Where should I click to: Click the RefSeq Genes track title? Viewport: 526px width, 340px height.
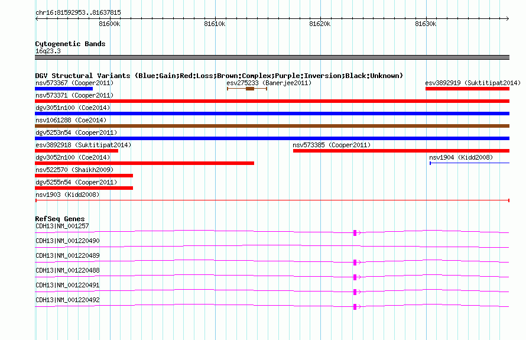[60, 219]
